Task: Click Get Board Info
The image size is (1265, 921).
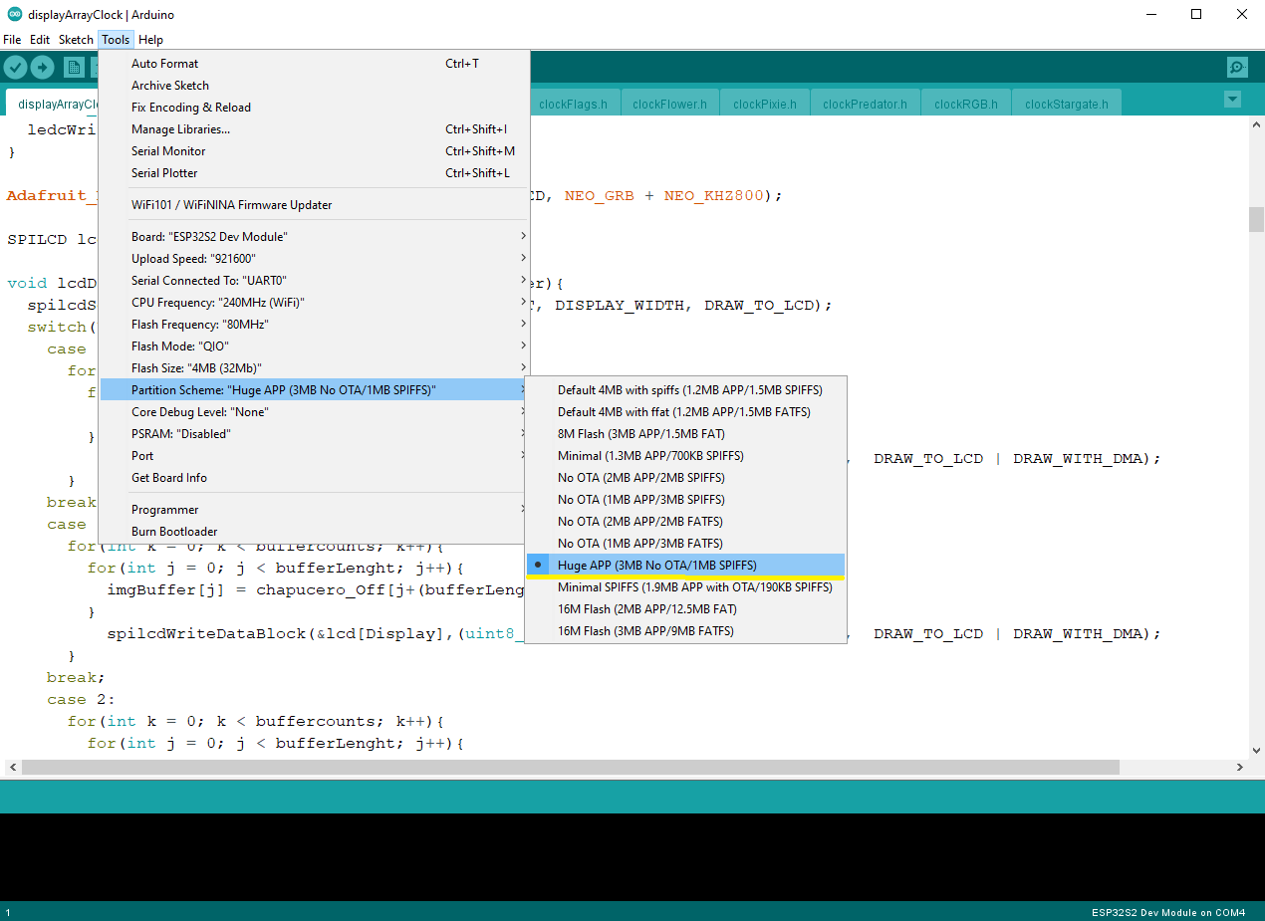Action: pyautogui.click(x=314, y=478)
